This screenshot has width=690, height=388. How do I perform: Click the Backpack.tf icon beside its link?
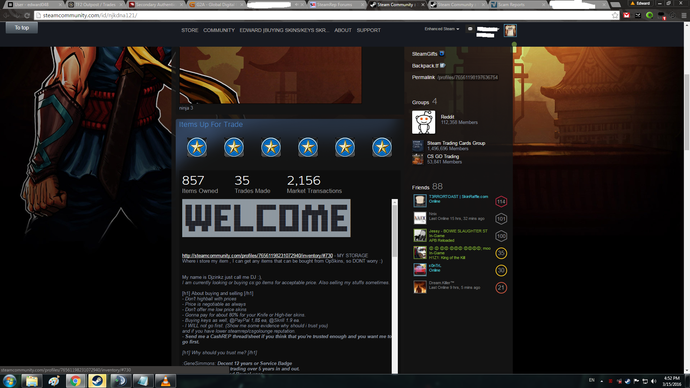[x=443, y=65]
